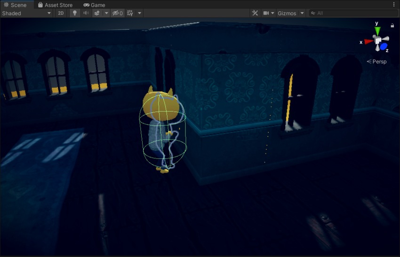Click the grid visibility icon
This screenshot has height=257, width=400.
tap(130, 13)
